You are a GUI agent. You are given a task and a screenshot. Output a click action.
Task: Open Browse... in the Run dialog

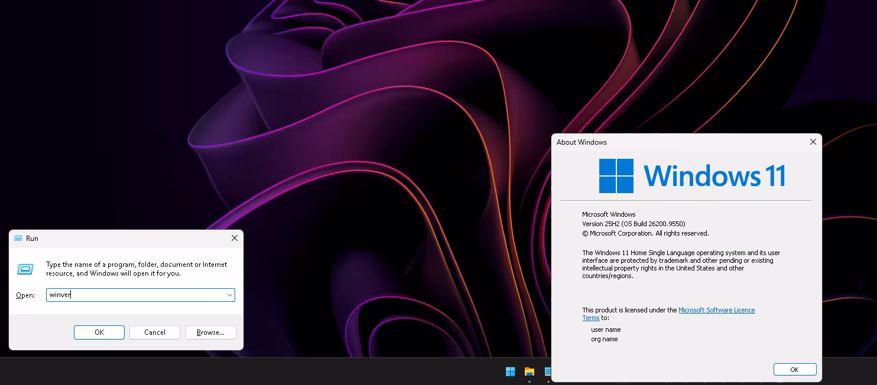click(211, 332)
